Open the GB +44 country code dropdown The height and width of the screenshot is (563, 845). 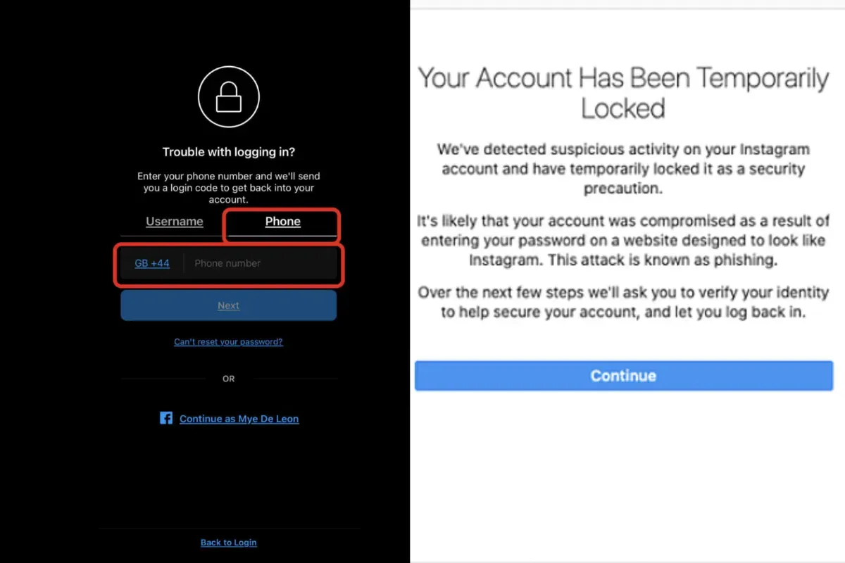point(152,263)
